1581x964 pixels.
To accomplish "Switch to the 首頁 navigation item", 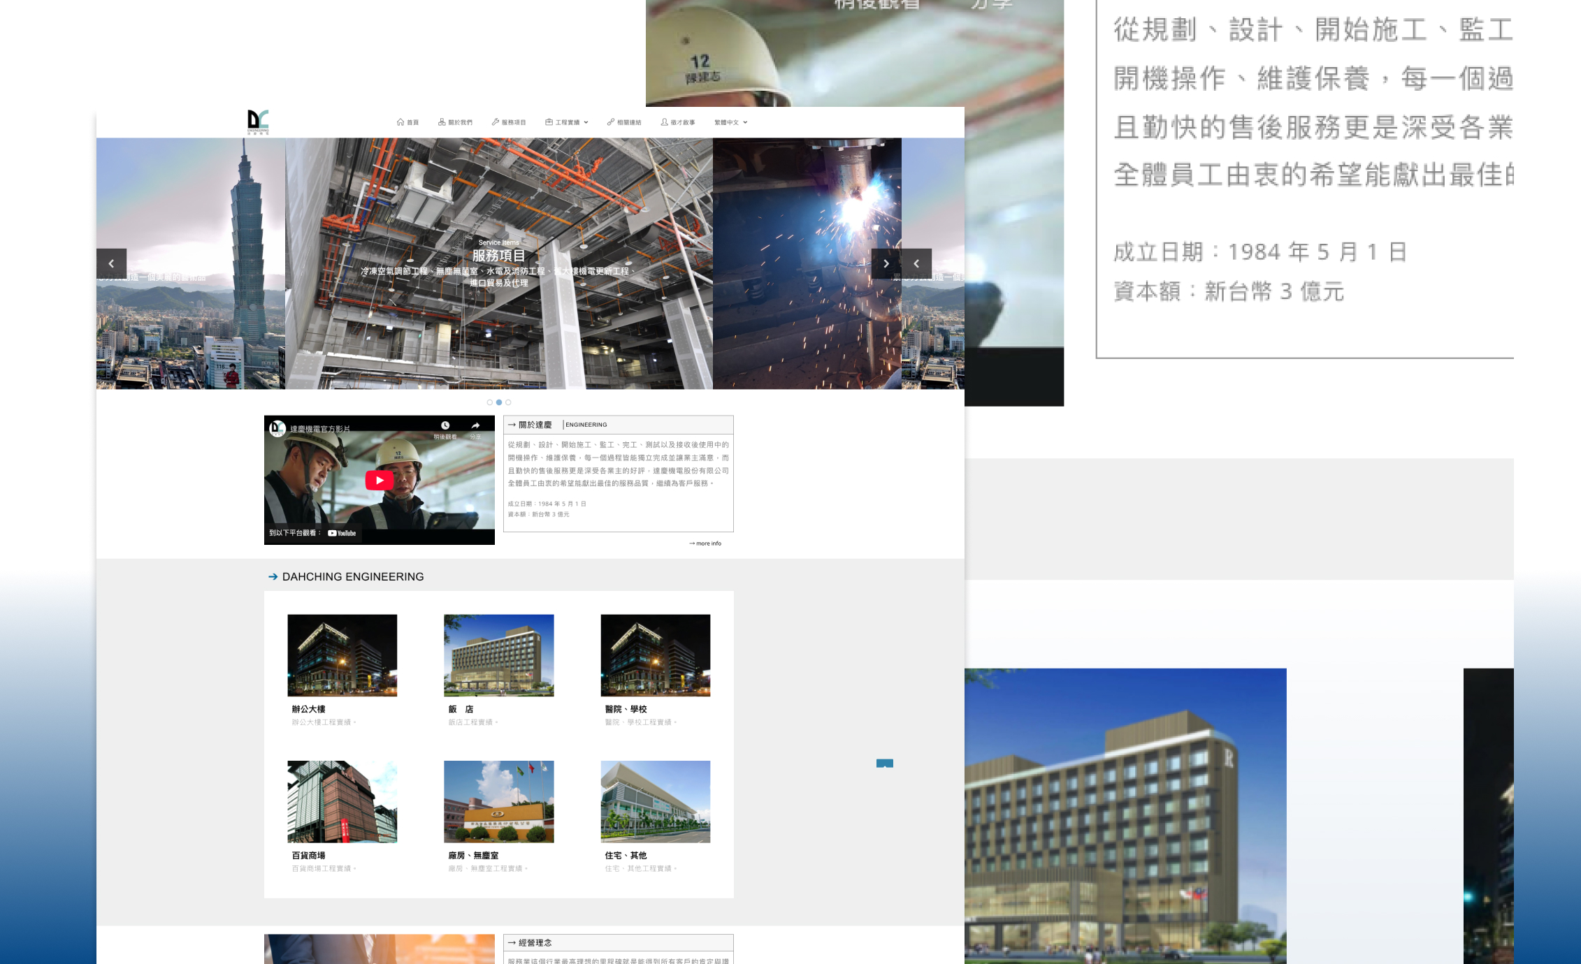I will (410, 122).
